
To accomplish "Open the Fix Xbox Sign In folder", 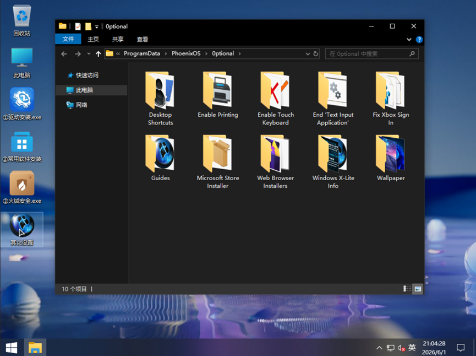I will click(x=391, y=98).
